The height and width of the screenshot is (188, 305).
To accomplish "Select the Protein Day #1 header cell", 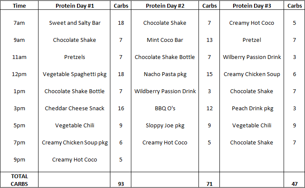I will [x=74, y=6].
